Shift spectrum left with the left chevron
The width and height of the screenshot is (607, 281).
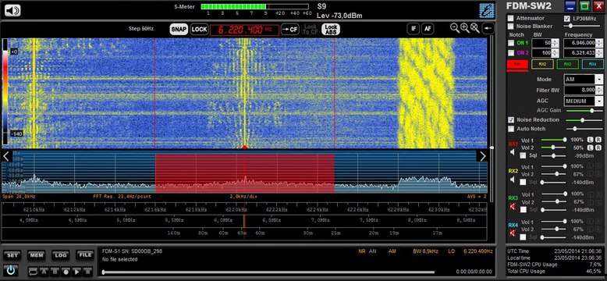6,156
